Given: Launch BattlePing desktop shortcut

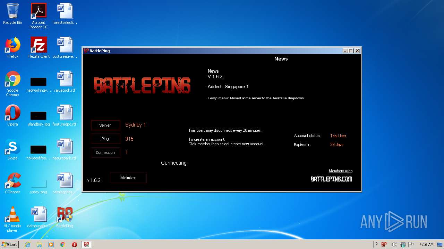Looking at the screenshot, I should pyautogui.click(x=65, y=217).
